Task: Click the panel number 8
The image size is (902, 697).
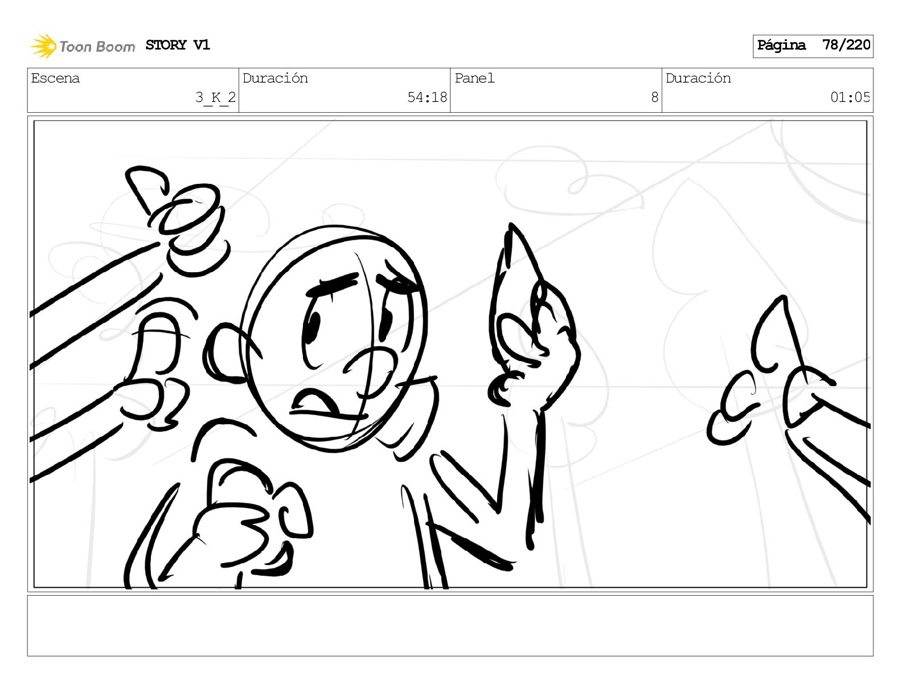Action: pyautogui.click(x=655, y=97)
